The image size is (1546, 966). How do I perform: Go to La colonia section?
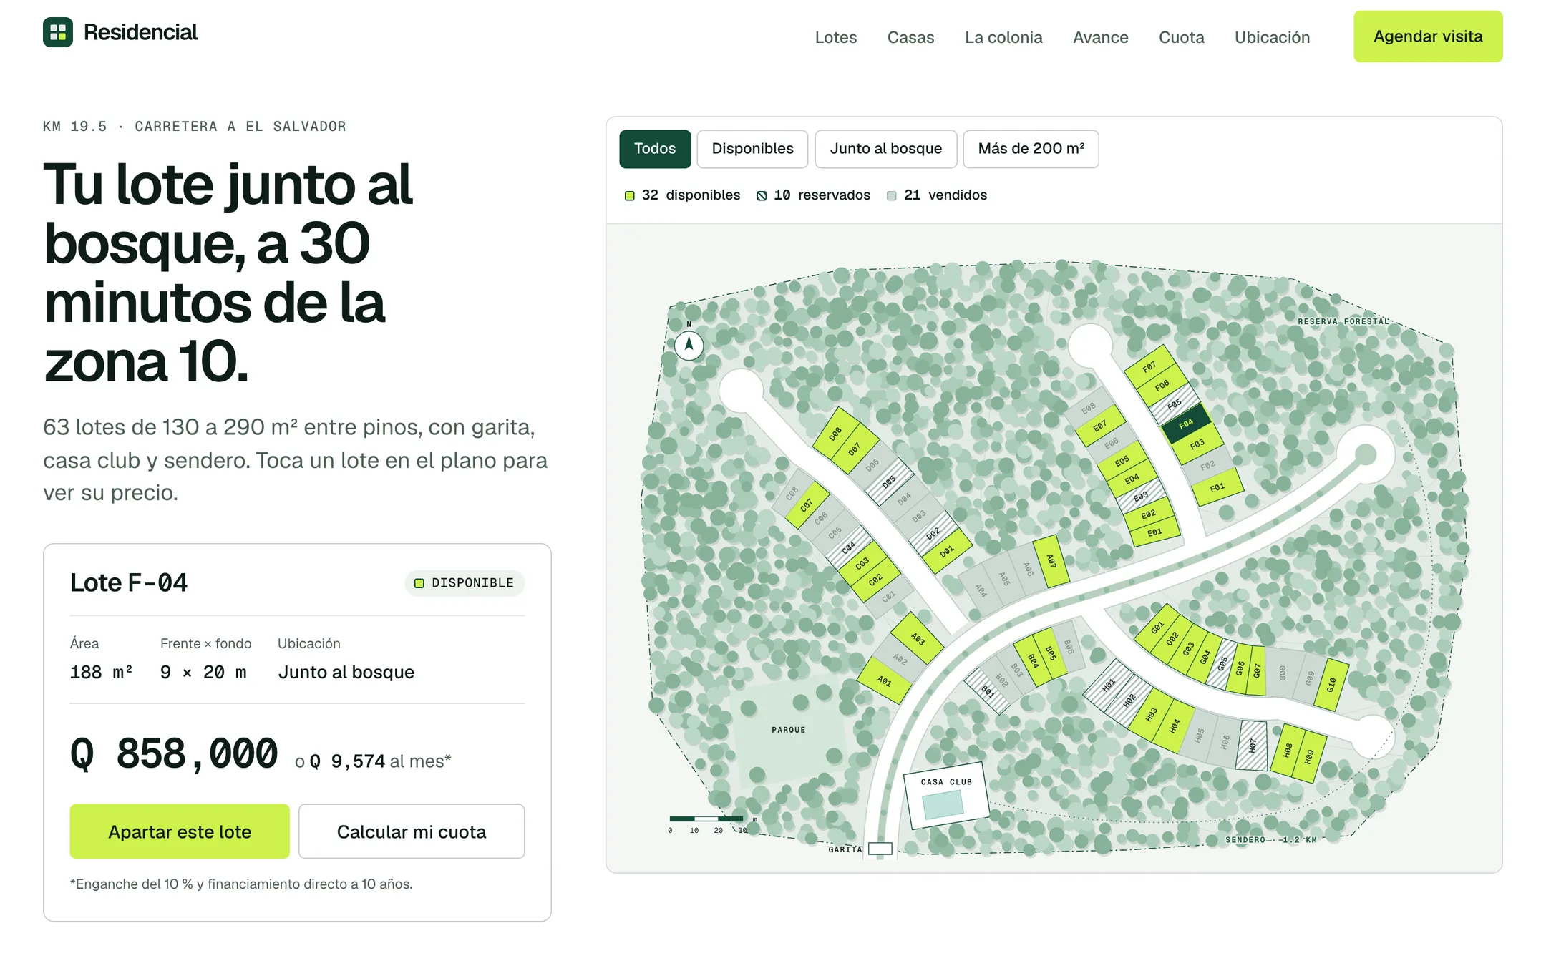pos(1003,37)
